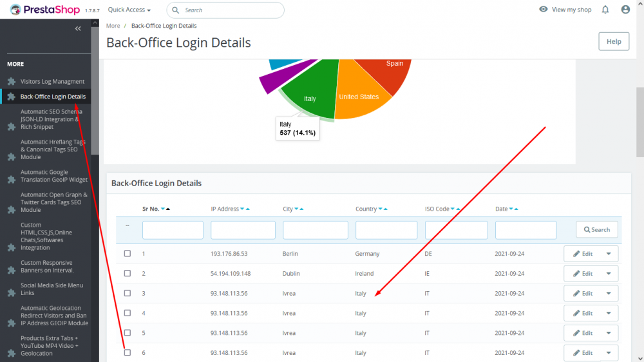Image resolution: width=644 pixels, height=362 pixels.
Task: Open Automatic SEO Schema JSON-LD menu item
Action: [x=52, y=119]
